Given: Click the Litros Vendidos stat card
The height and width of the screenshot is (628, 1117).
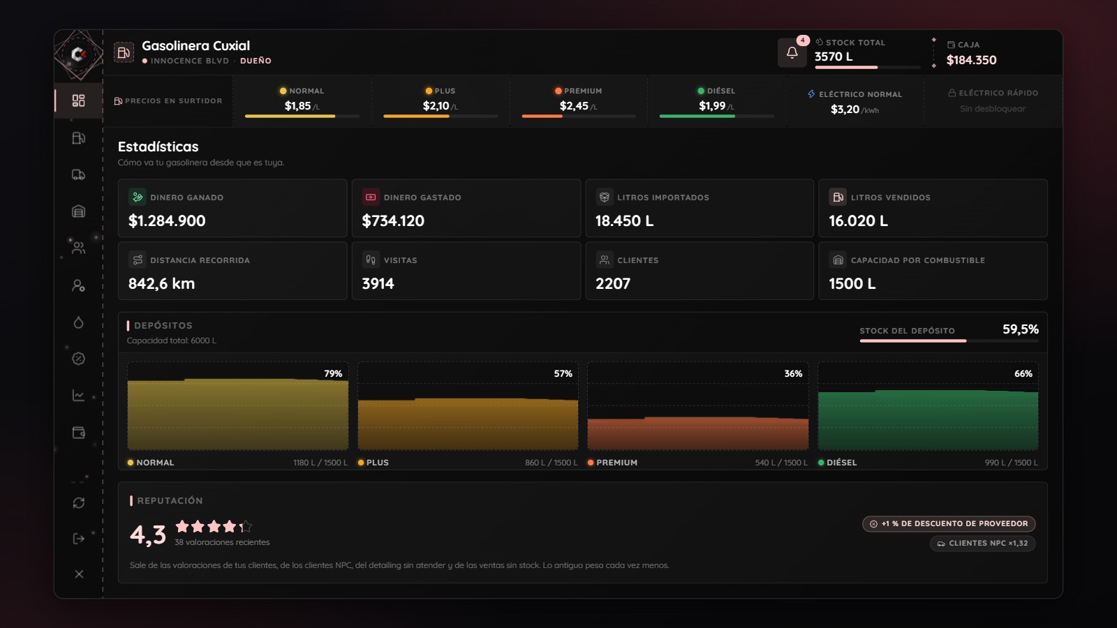Looking at the screenshot, I should click(933, 209).
